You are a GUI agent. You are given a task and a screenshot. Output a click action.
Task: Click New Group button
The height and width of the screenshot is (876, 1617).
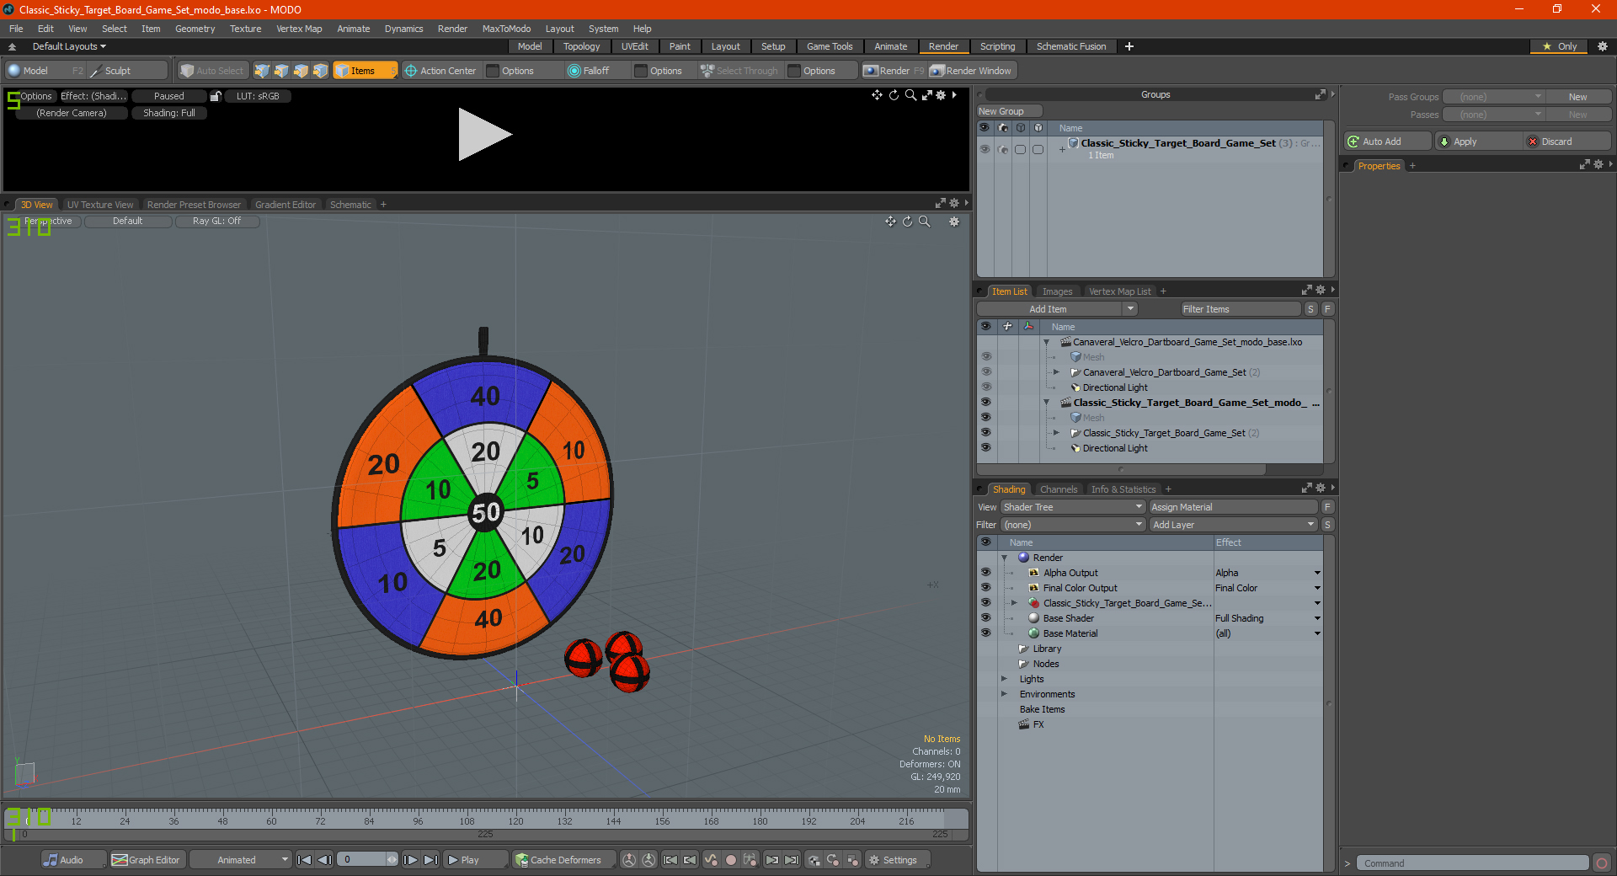[1009, 111]
